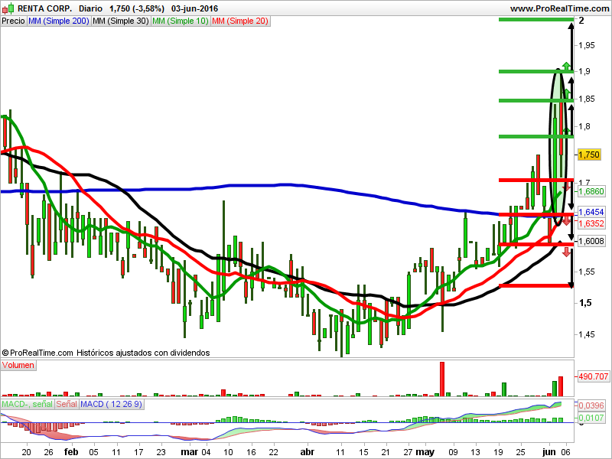
Task: Click the date 03-jun-2016 in header
Action: click(x=195, y=8)
